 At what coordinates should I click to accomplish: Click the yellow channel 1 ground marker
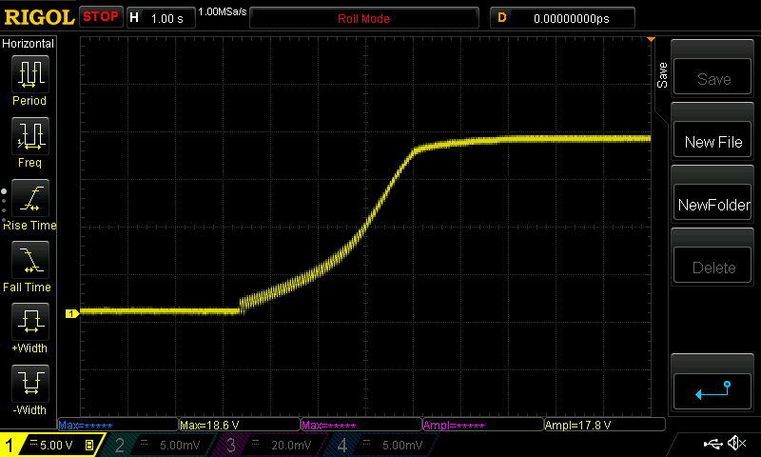pyautogui.click(x=70, y=313)
